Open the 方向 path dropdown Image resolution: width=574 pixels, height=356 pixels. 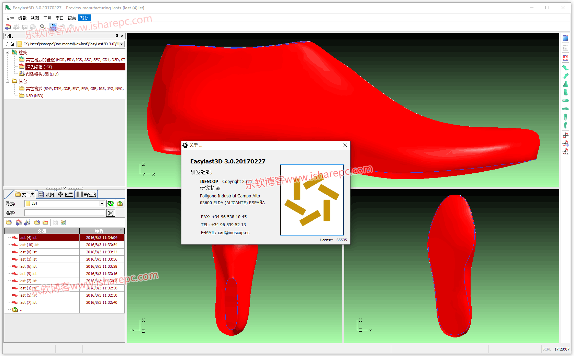point(121,44)
